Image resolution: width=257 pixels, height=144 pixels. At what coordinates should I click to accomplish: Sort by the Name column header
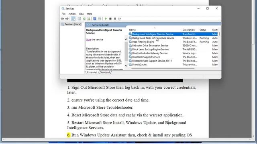pyautogui.click(x=132, y=30)
